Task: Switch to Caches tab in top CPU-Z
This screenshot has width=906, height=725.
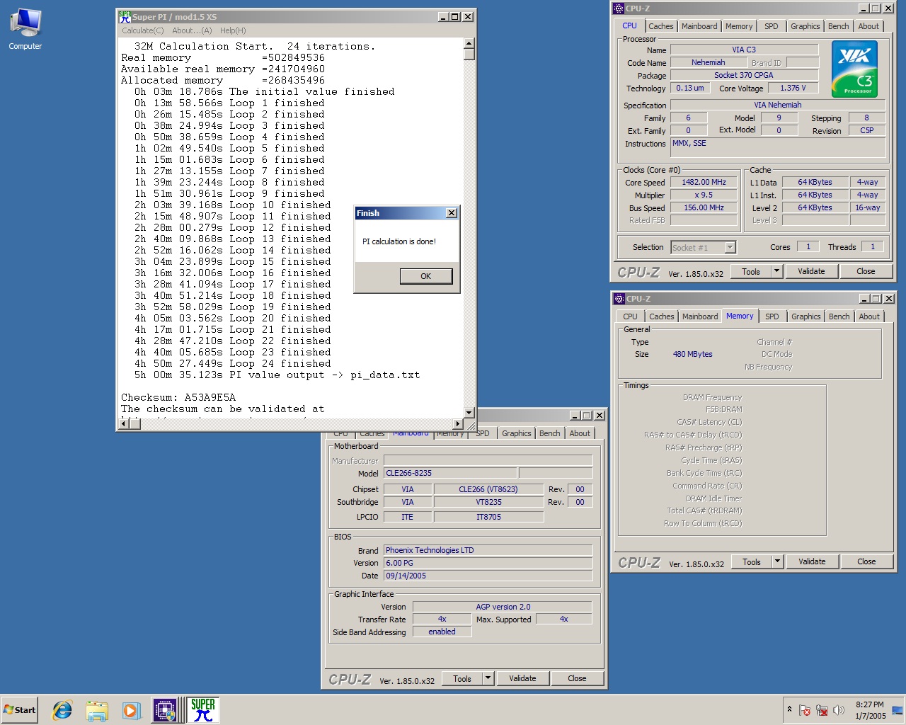Action: tap(661, 26)
